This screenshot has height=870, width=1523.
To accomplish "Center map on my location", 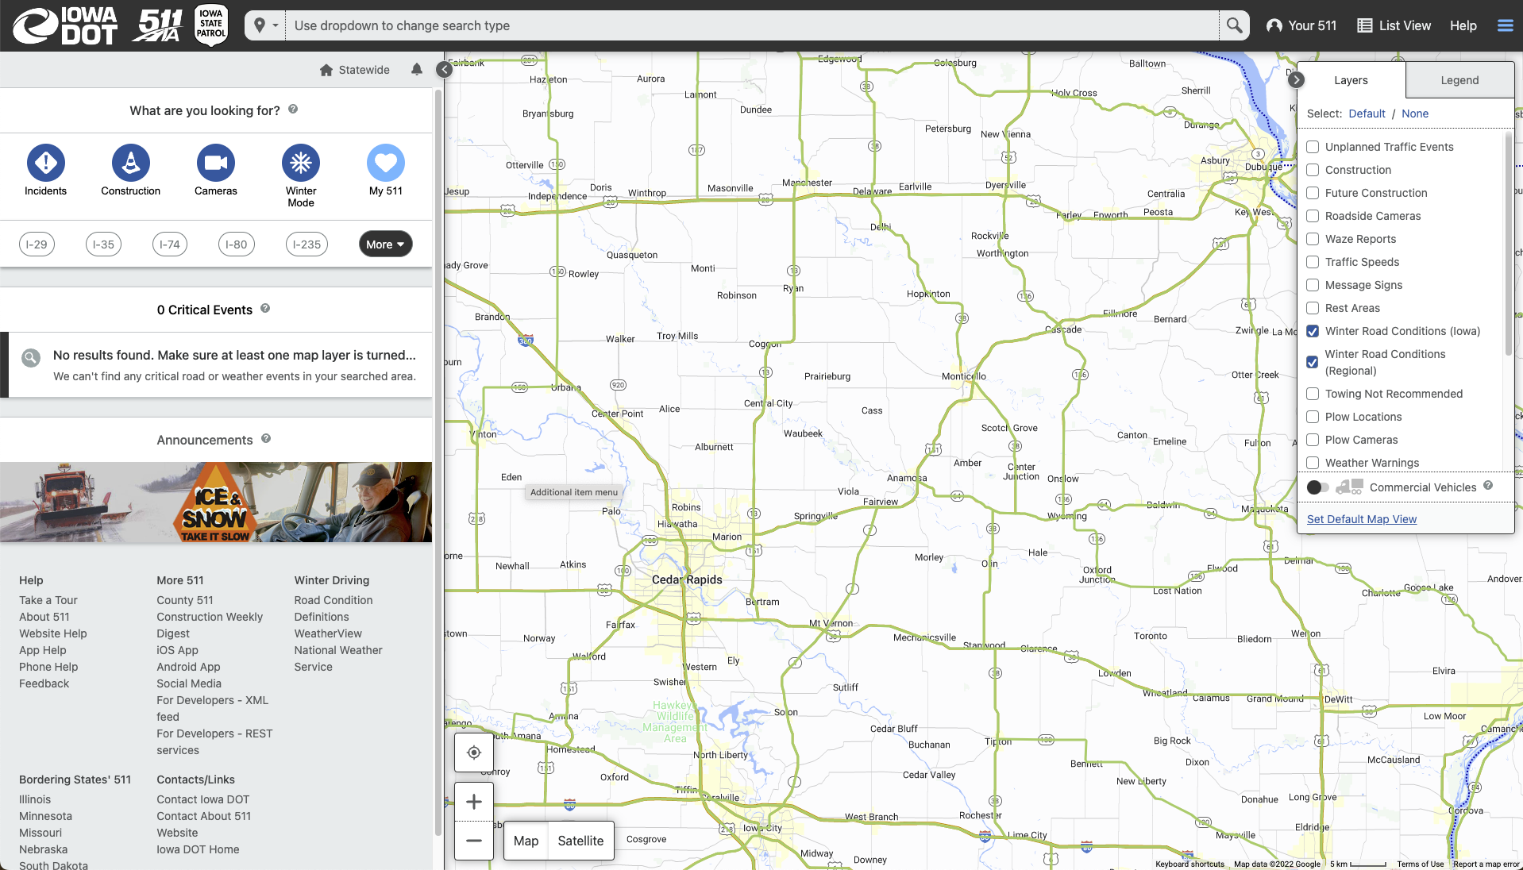I will coord(474,753).
